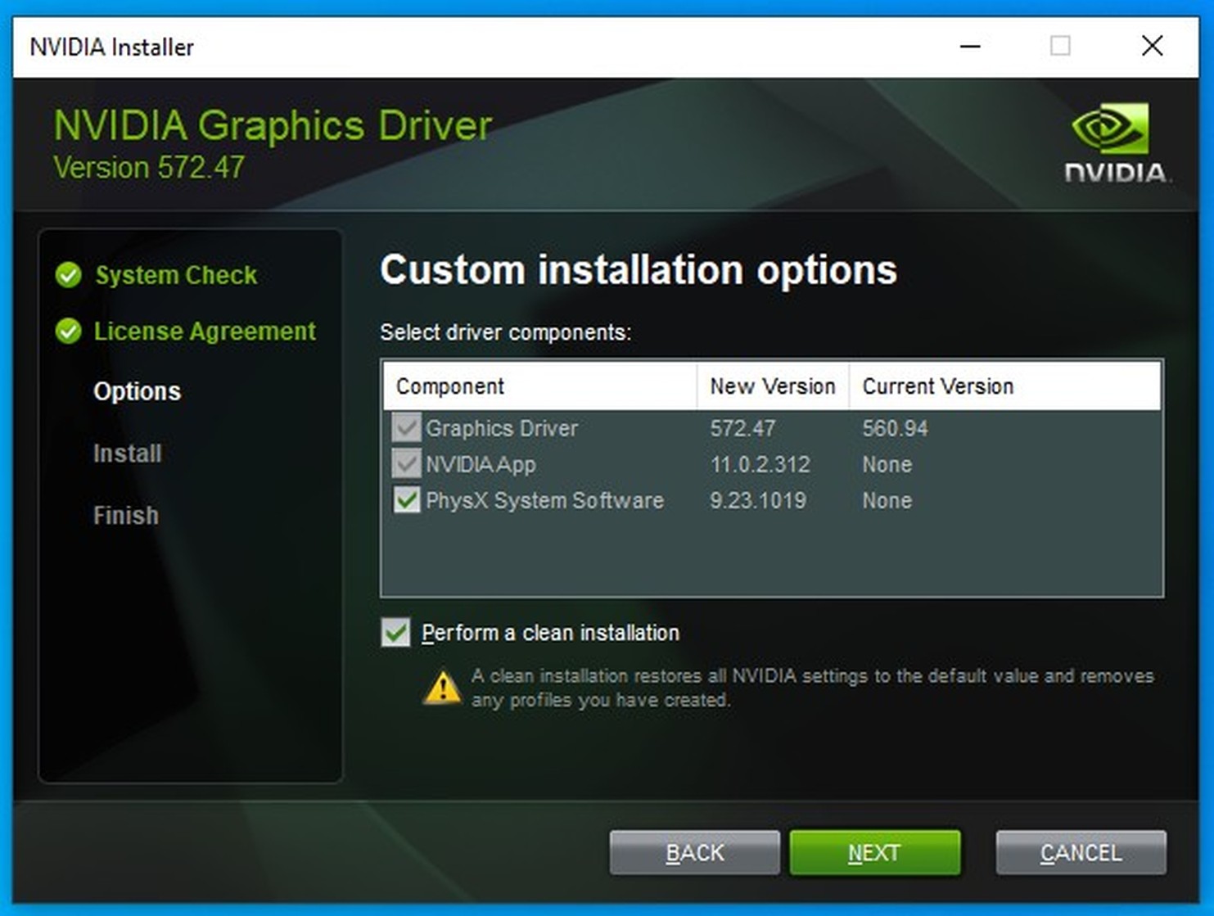Click new version value 9.23.1019

tap(757, 500)
